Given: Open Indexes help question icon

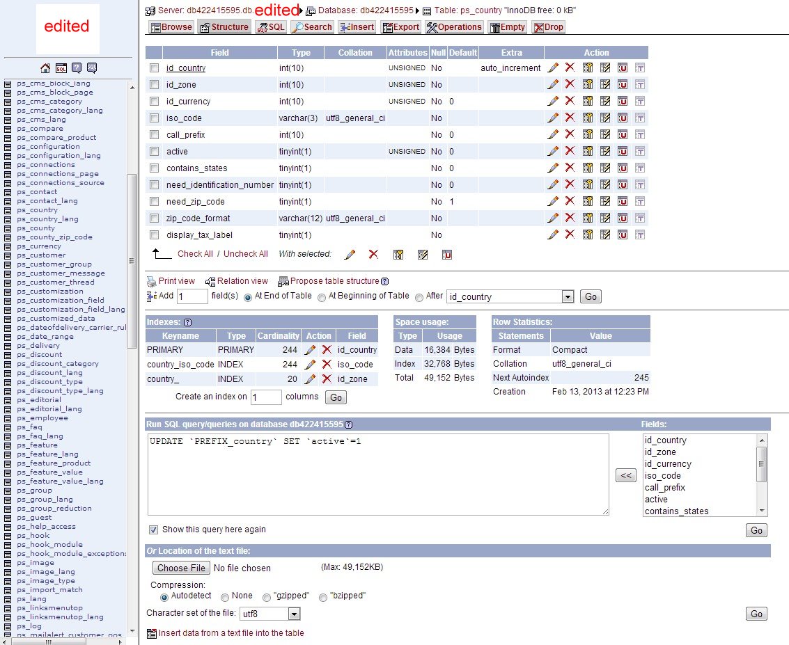Looking at the screenshot, I should pos(188,322).
